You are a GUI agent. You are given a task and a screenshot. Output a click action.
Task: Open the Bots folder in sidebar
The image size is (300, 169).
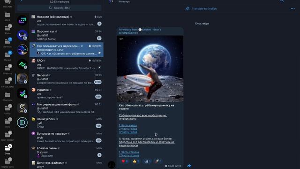[7, 123]
